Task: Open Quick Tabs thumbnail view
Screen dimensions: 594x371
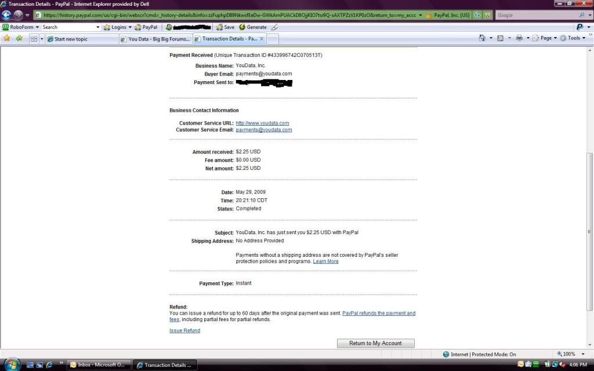Action: click(x=34, y=39)
